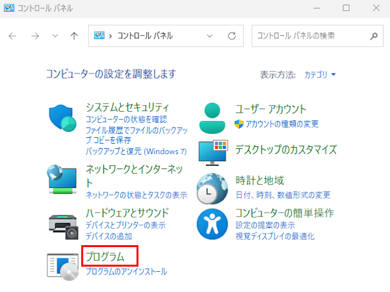The height and width of the screenshot is (292, 390).
Task: Refresh the Control Panel view
Action: (232, 36)
